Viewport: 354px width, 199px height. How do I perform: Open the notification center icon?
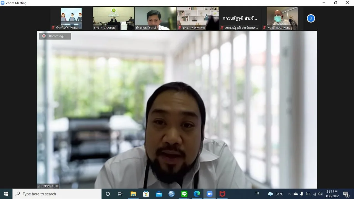[346, 194]
